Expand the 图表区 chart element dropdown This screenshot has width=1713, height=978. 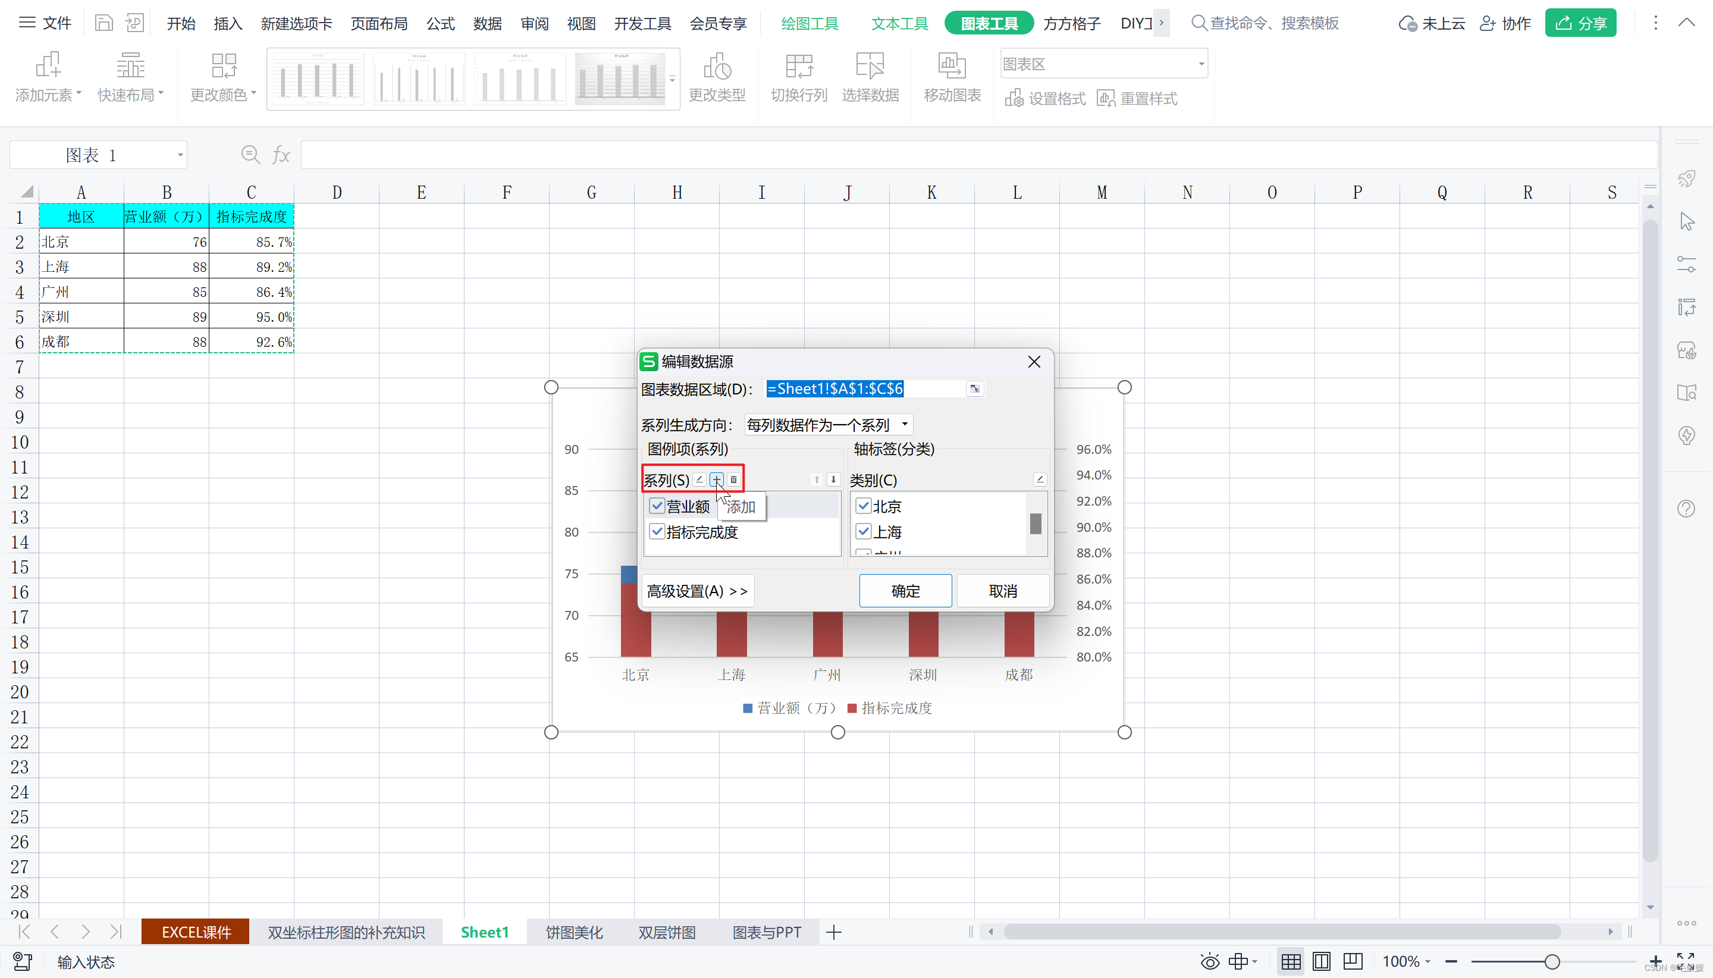(x=1201, y=64)
